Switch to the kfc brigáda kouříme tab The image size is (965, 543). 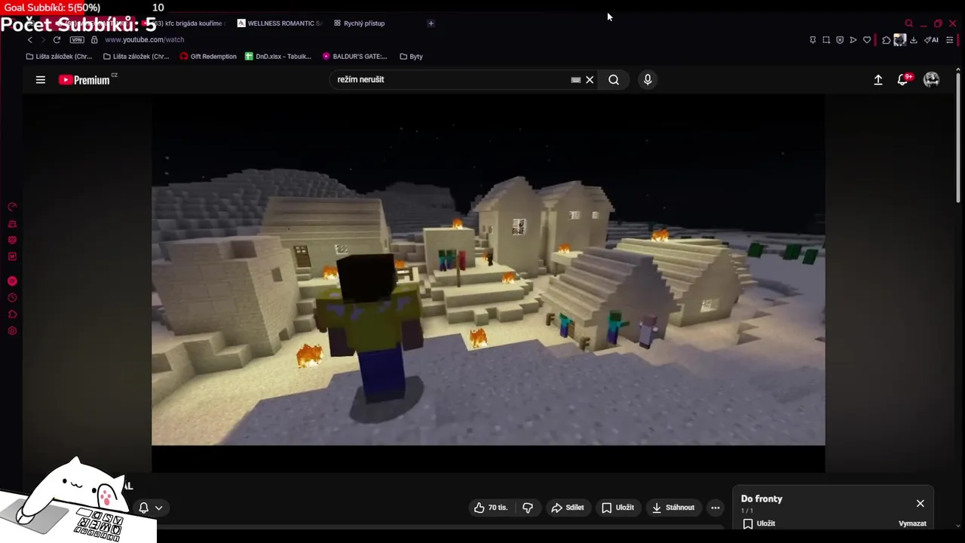(185, 23)
